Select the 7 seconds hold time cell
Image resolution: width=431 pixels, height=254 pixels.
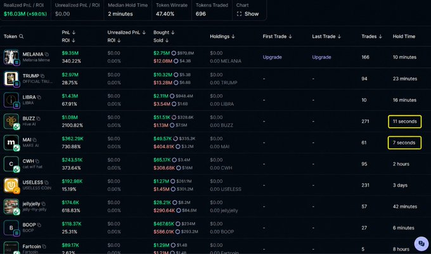pyautogui.click(x=404, y=143)
